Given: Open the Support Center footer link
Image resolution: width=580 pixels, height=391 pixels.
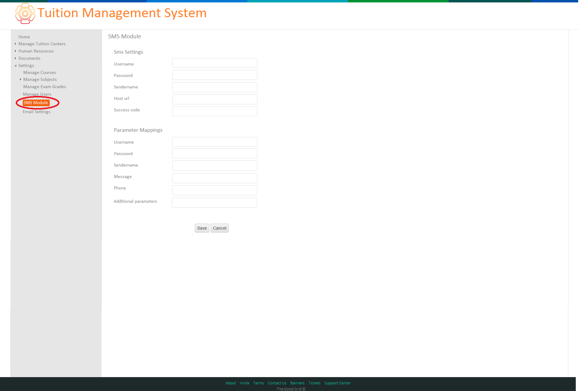Looking at the screenshot, I should point(337,383).
